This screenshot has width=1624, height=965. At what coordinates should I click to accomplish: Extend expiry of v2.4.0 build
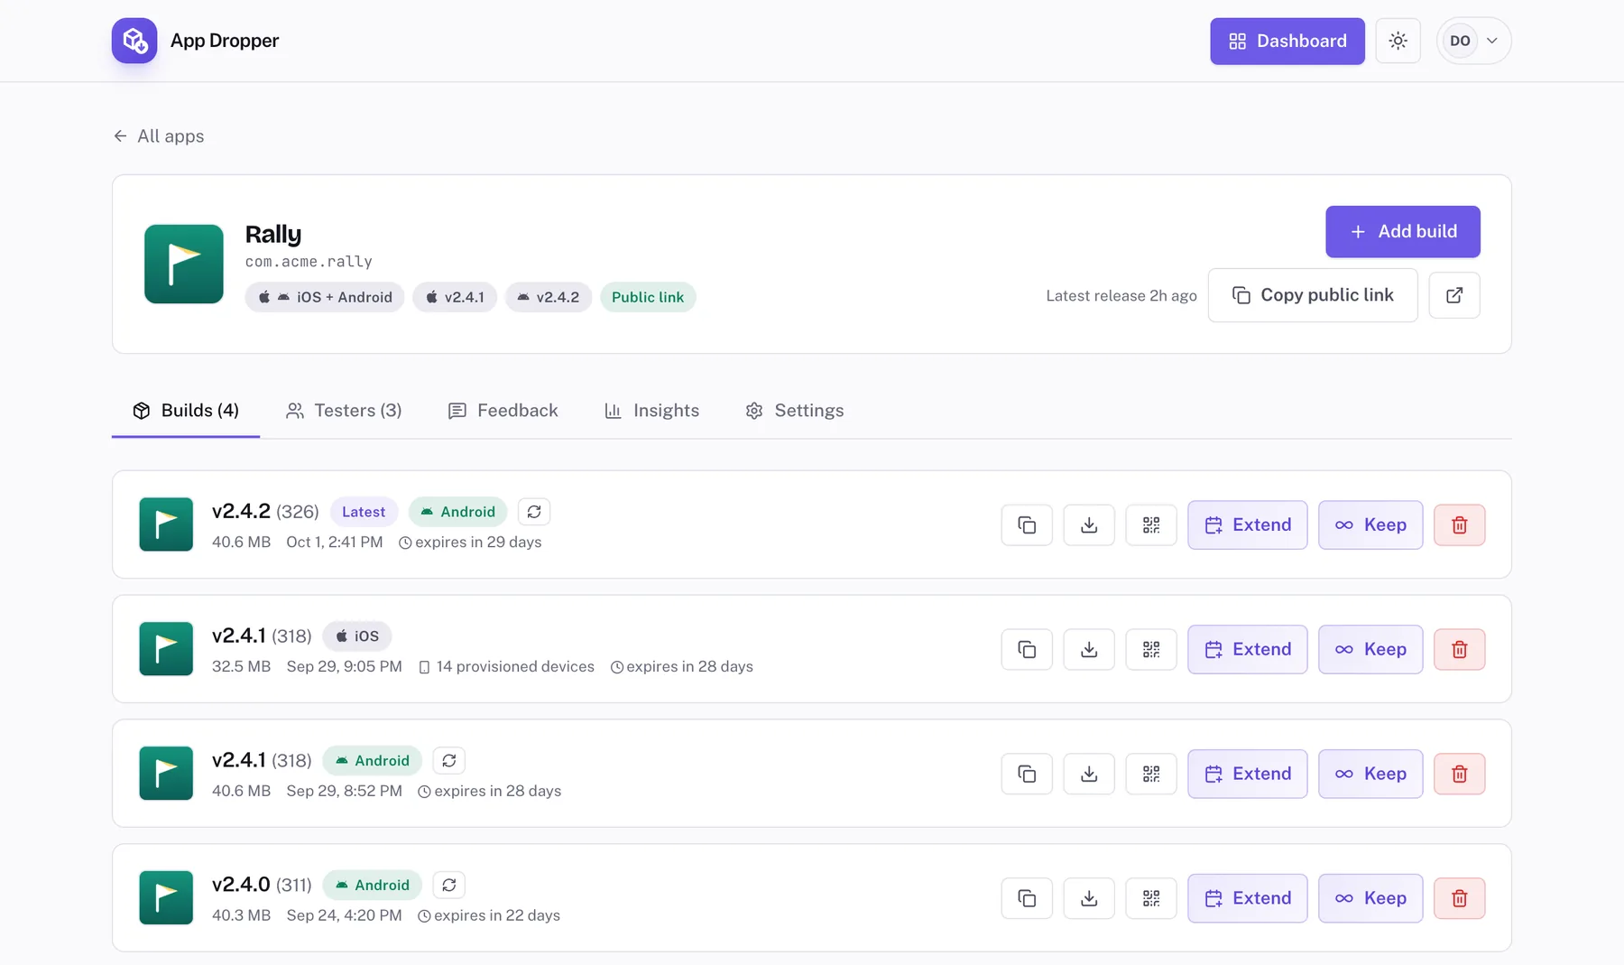(1248, 898)
